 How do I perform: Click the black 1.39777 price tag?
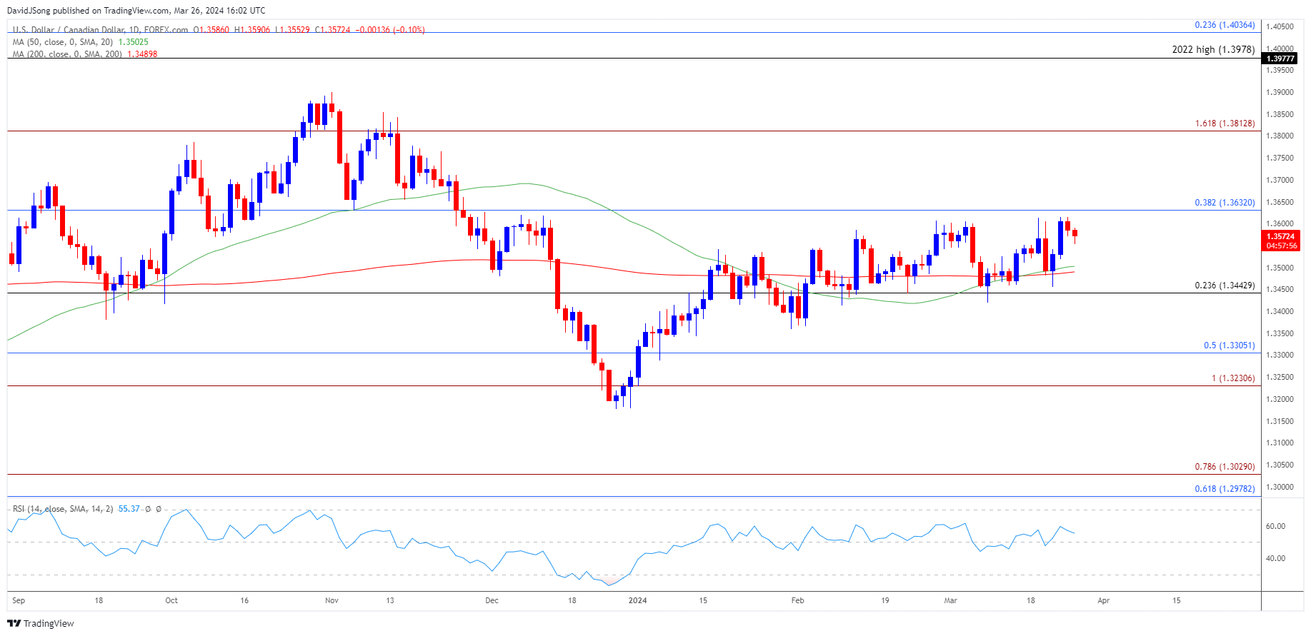(1280, 59)
